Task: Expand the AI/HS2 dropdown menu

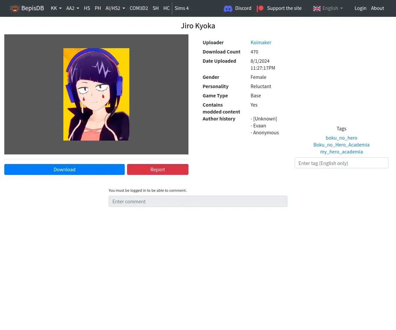Action: pos(115,8)
